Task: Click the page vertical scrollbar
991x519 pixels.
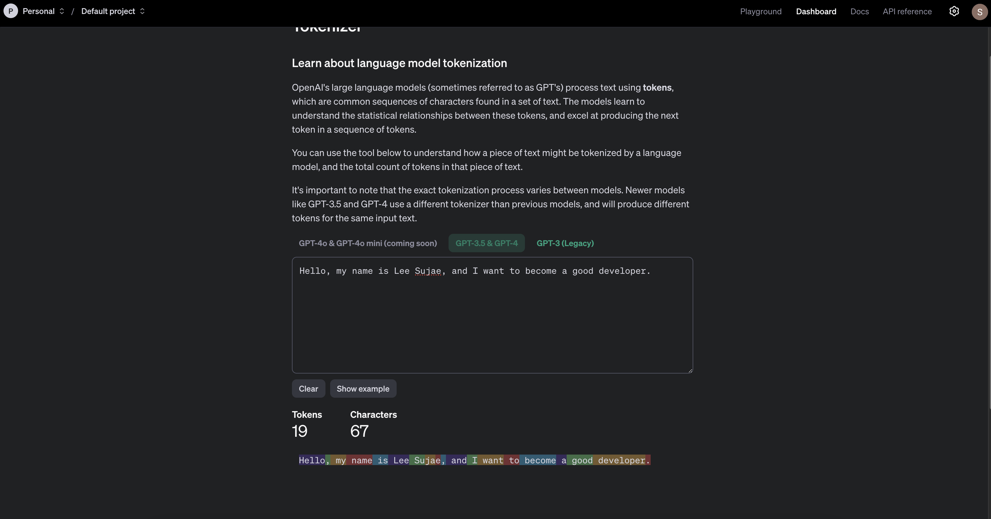Action: coord(989,231)
